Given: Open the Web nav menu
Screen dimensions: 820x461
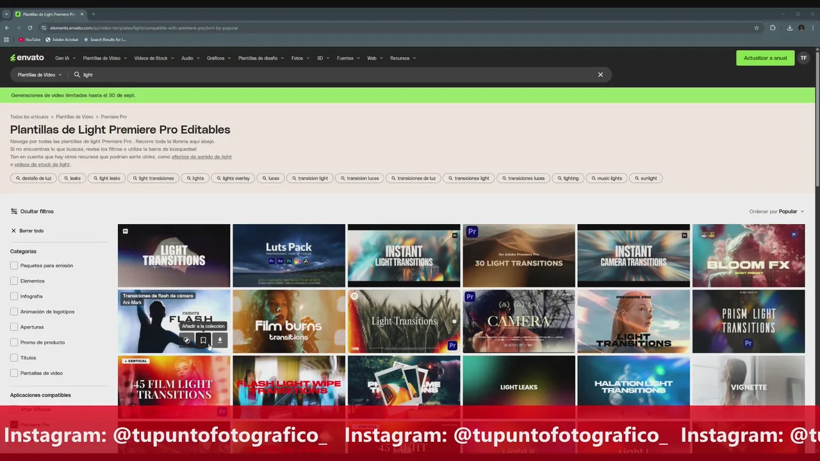Looking at the screenshot, I should pos(375,58).
